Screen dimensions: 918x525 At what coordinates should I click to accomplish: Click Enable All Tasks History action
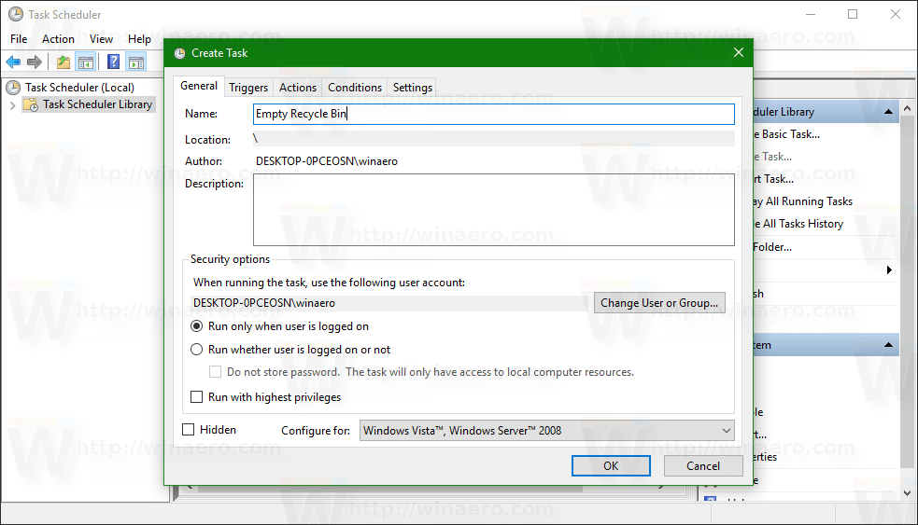coord(798,224)
